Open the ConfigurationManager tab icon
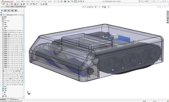169x102 pixels. [x=9, y=10]
